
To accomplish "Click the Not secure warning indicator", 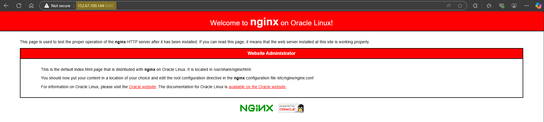I will pos(58,6).
